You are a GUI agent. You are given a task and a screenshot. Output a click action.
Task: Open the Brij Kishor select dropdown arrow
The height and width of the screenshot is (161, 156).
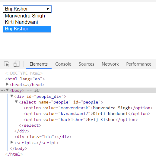point(48,9)
